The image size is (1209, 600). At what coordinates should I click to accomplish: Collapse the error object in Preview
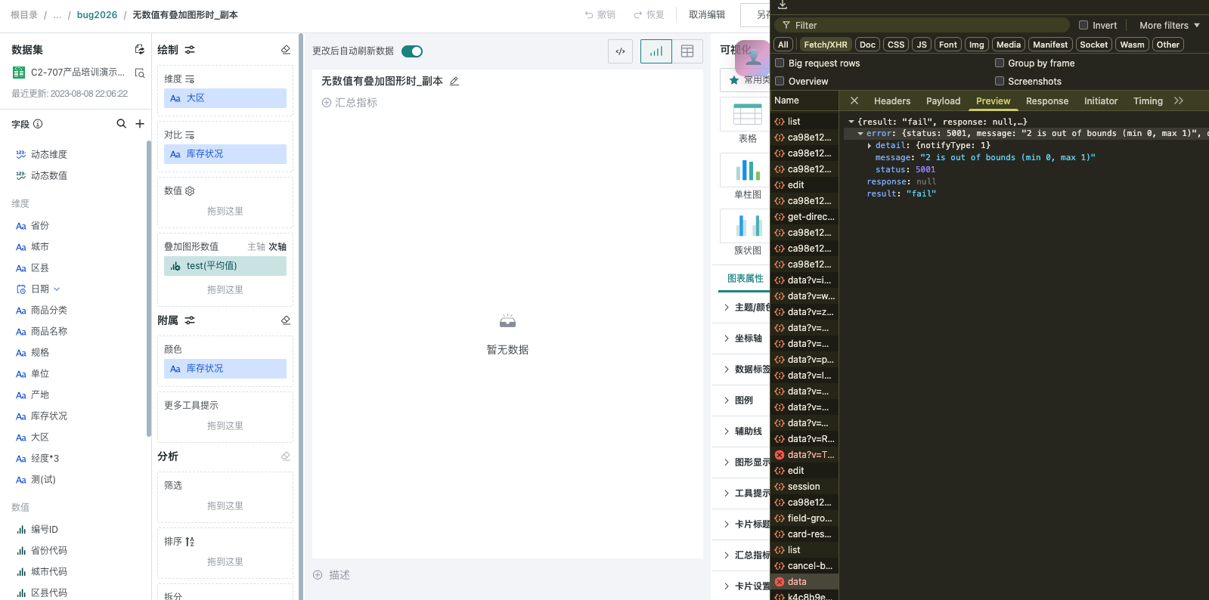click(x=860, y=134)
